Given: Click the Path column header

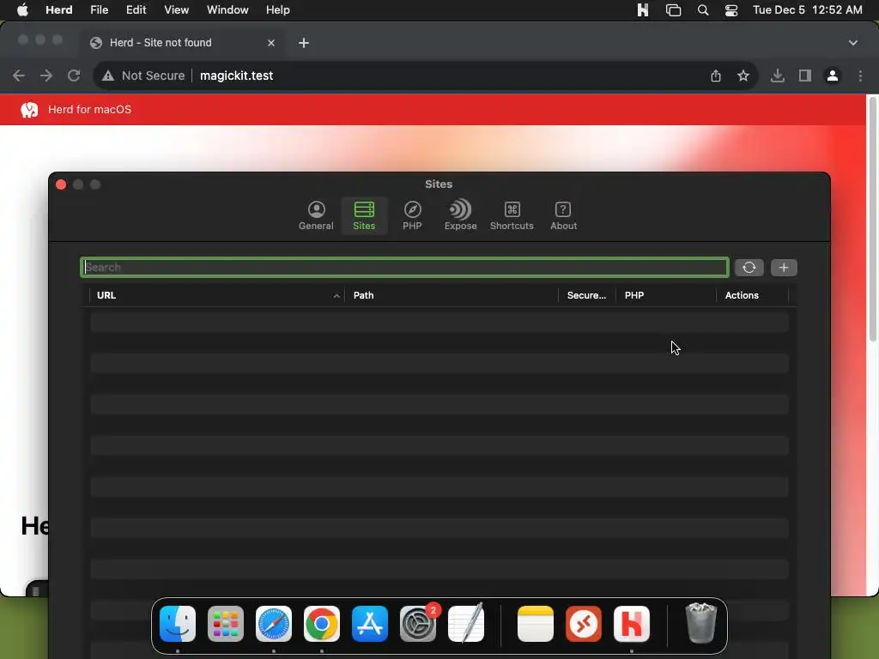Looking at the screenshot, I should pos(452,295).
